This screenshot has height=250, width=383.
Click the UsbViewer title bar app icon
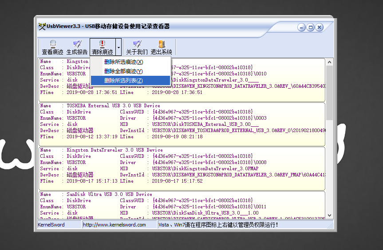(x=42, y=26)
